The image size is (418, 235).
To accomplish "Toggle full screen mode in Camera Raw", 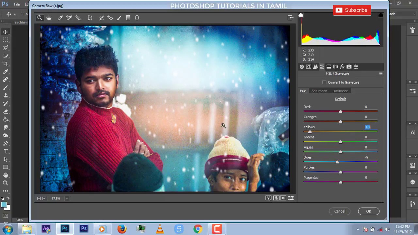I will (290, 18).
